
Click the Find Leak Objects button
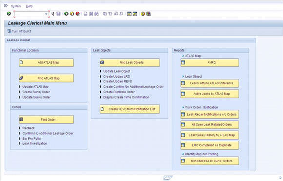coord(130,62)
